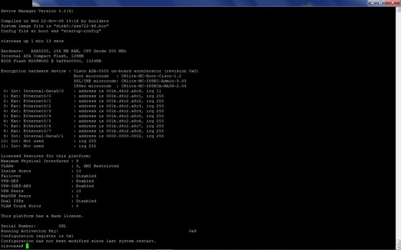This screenshot has height=250, width=401.
Task: Click the 'Ethernet0/3' interface row
Action: (83, 111)
